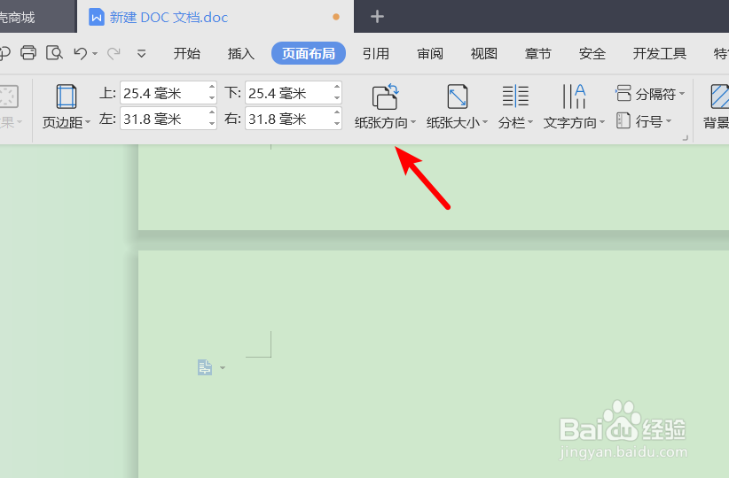The width and height of the screenshot is (729, 478).
Task: Click the 文字方向 text direction icon
Action: (x=574, y=96)
